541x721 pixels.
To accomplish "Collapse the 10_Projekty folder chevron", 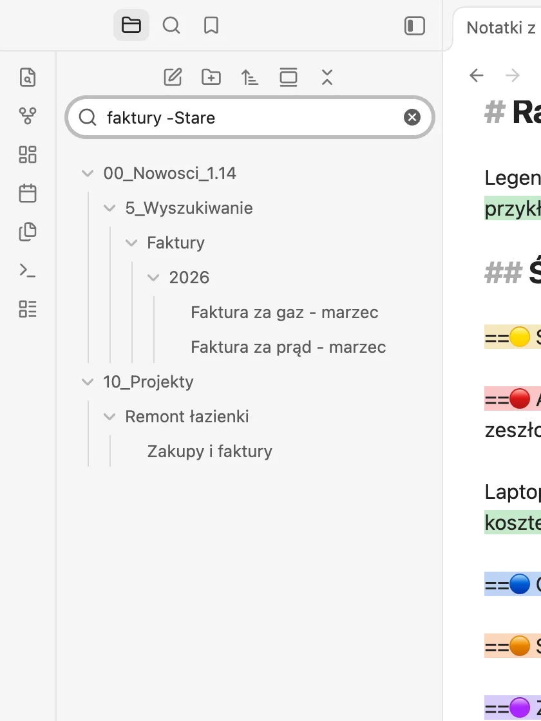I will (88, 382).
